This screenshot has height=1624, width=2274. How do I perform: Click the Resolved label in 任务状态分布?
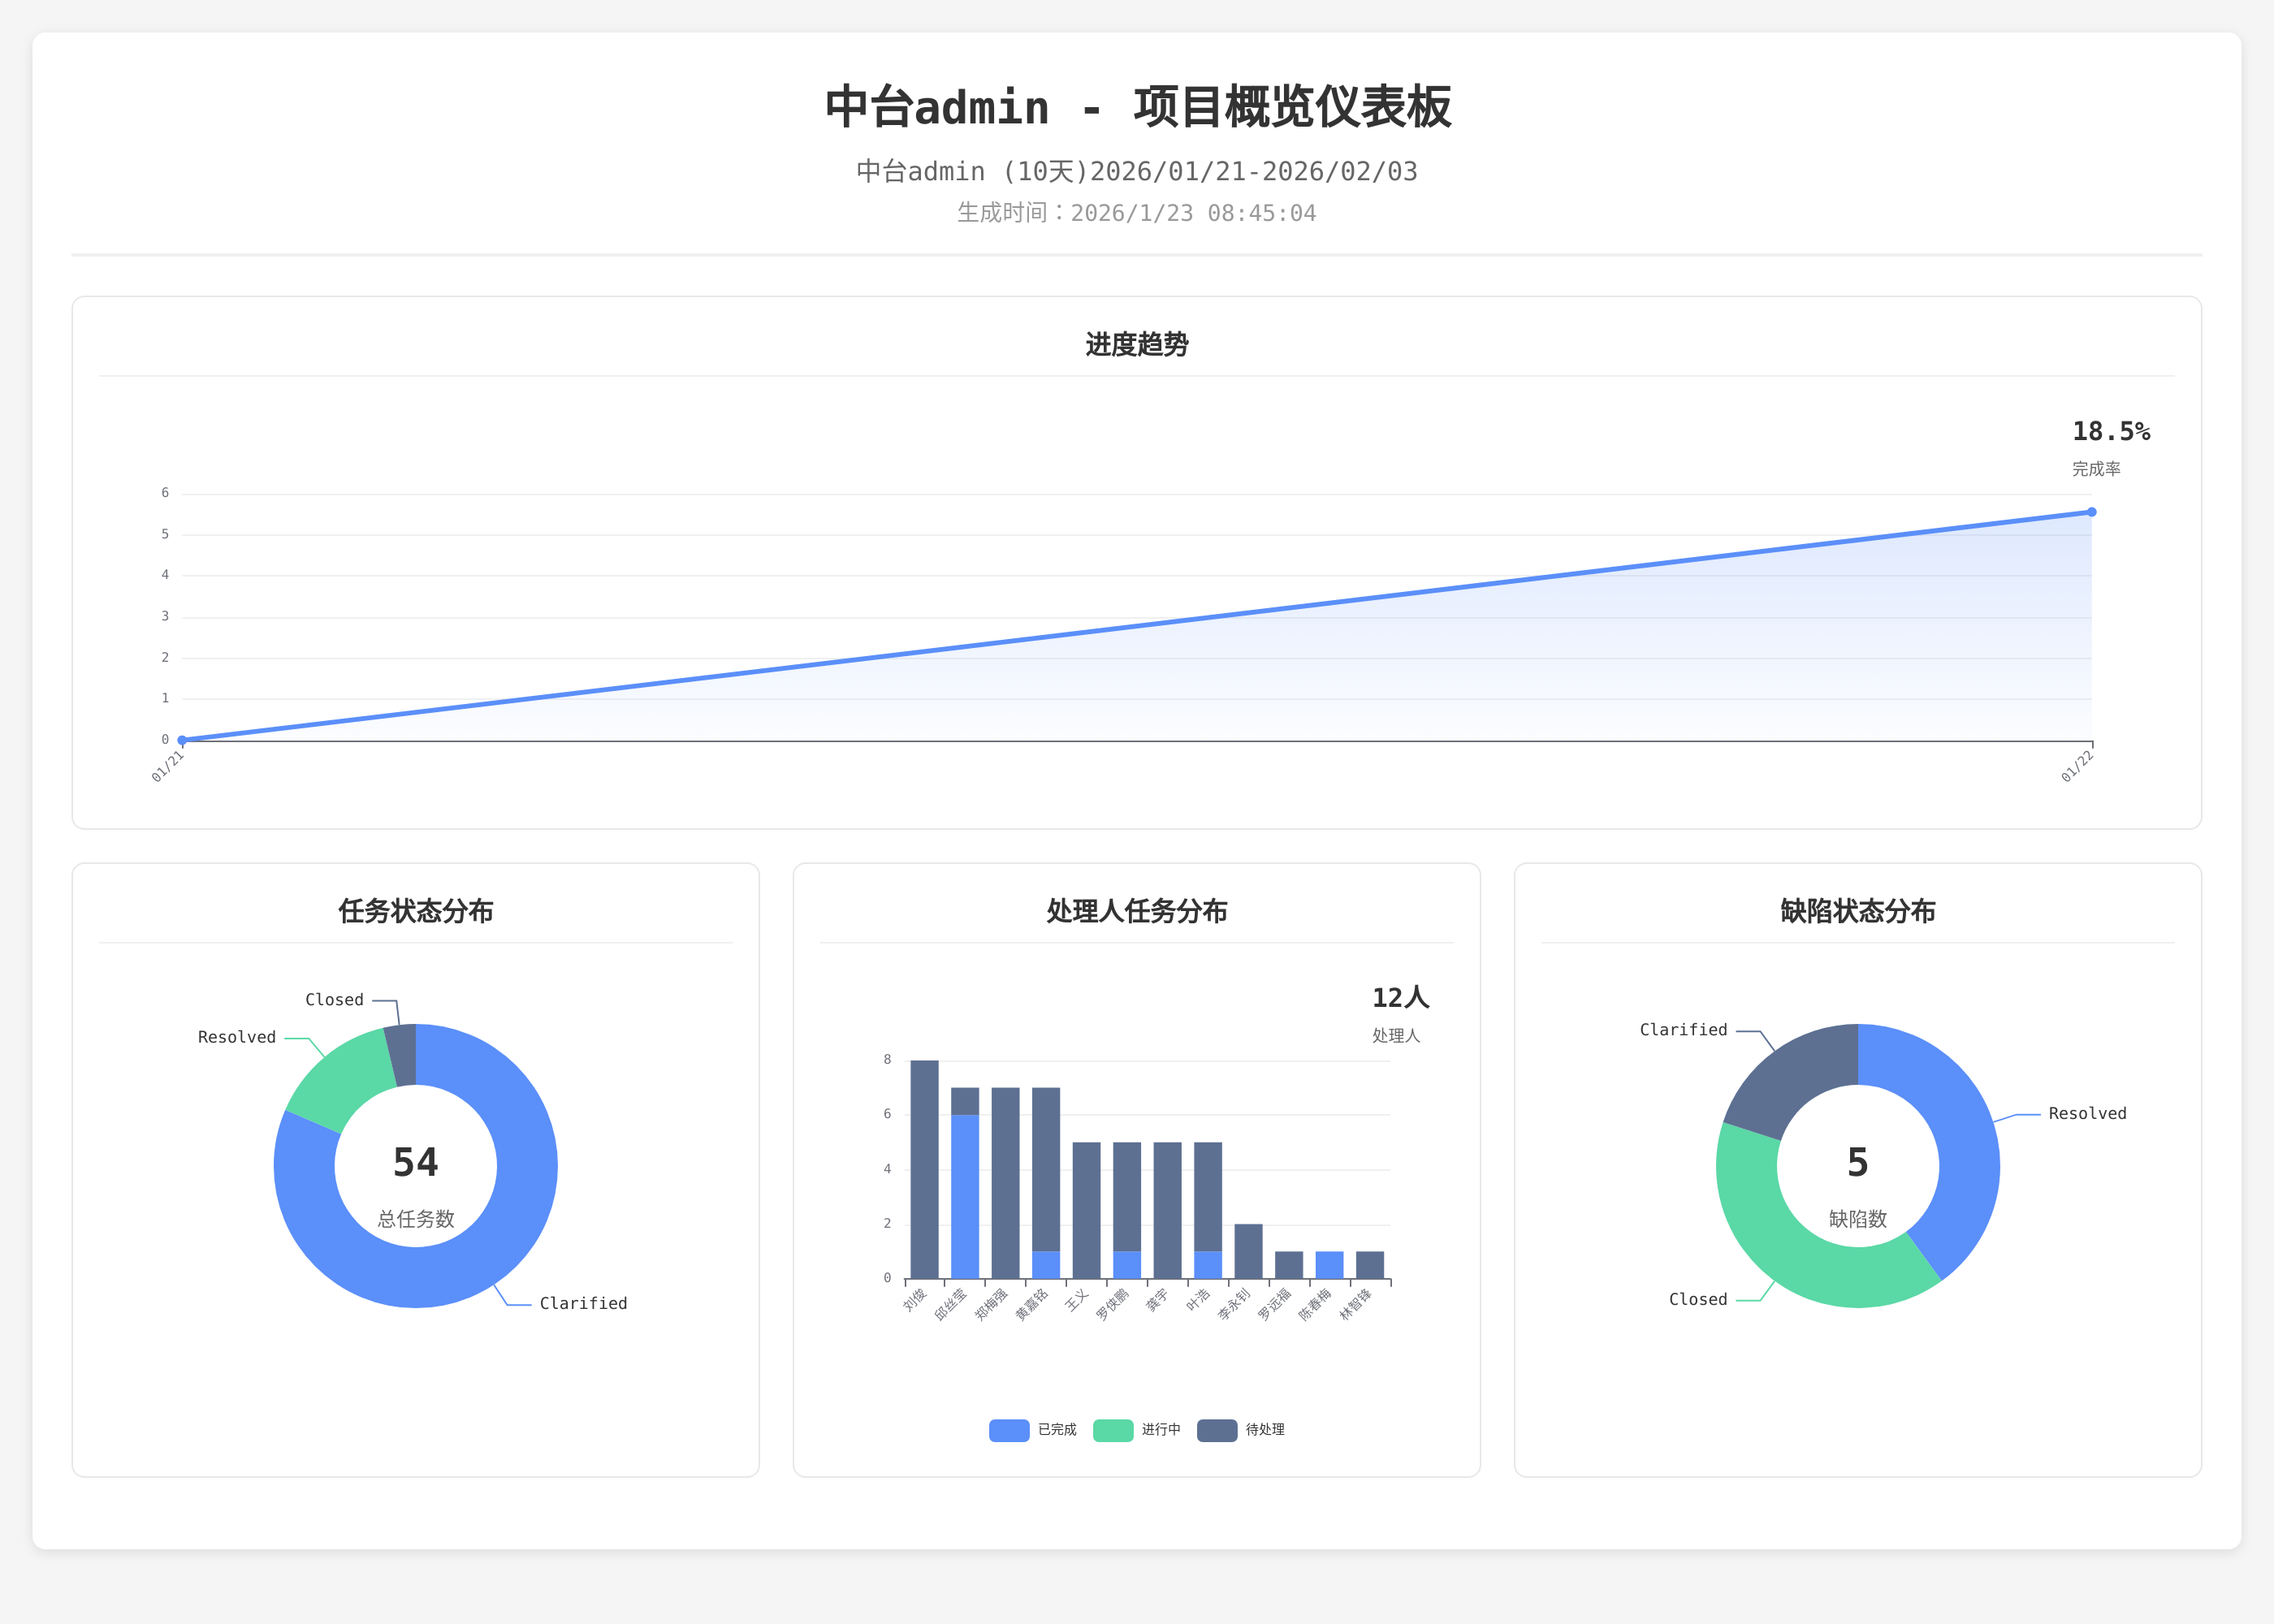[x=237, y=1038]
